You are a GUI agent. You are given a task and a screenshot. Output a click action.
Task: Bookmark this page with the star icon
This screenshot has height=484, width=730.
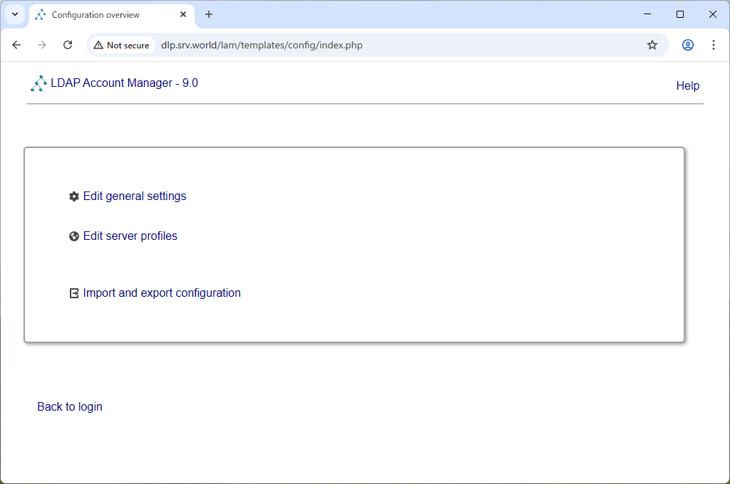[x=652, y=45]
